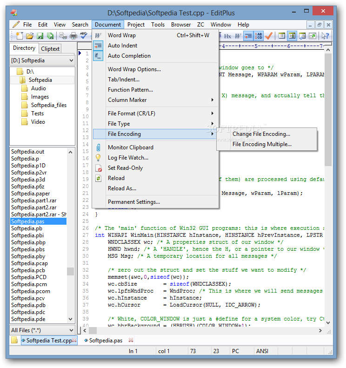Click the Word Wrap menu icon
Image resolution: width=346 pixels, height=368 pixels.
coord(98,35)
